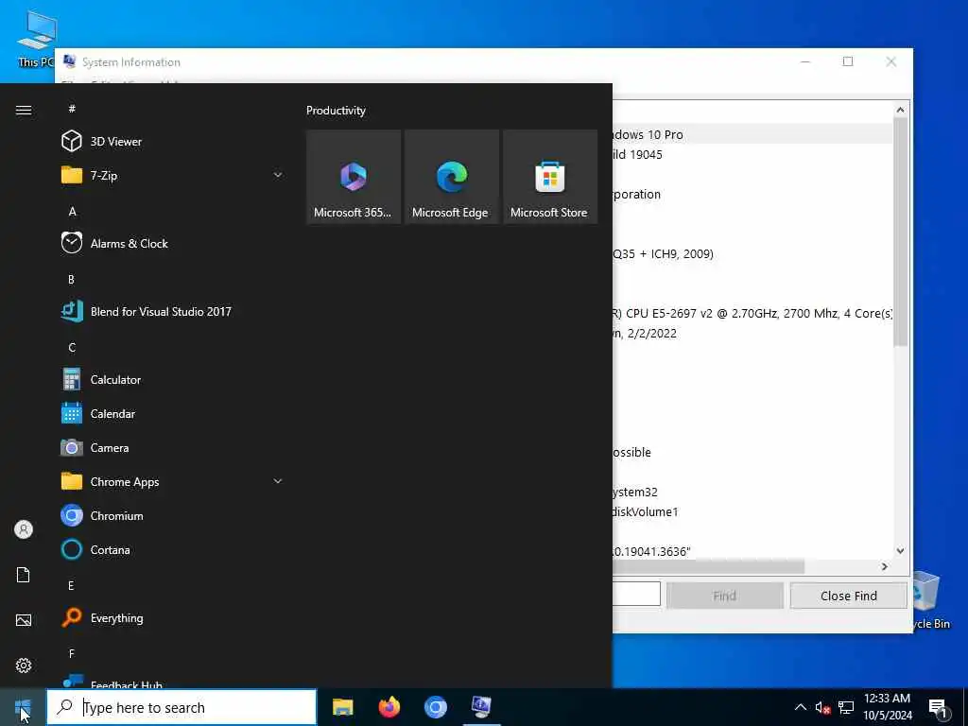Open the Microsoft 365 tile
This screenshot has height=726, width=968.
coord(354,177)
